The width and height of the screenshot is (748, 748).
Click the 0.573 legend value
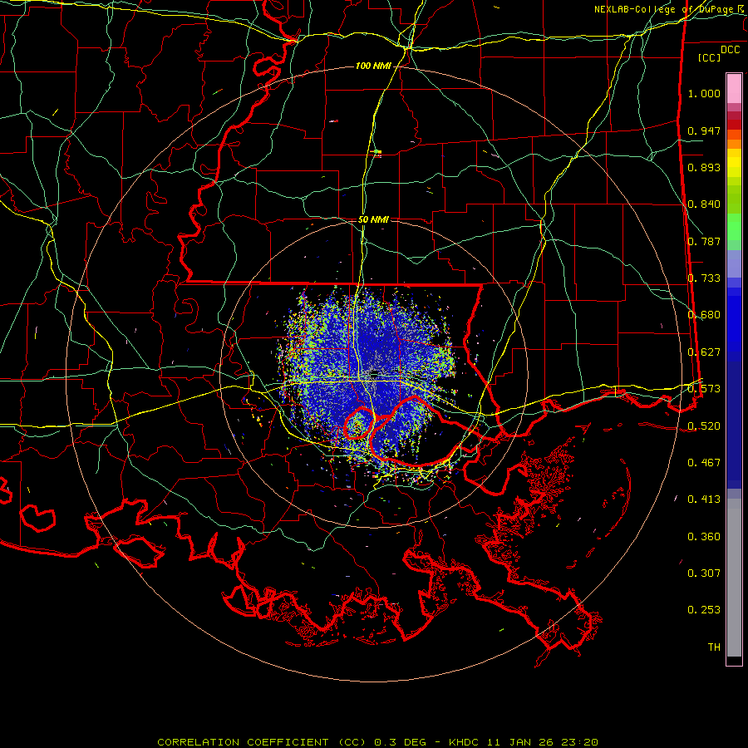[x=704, y=389]
